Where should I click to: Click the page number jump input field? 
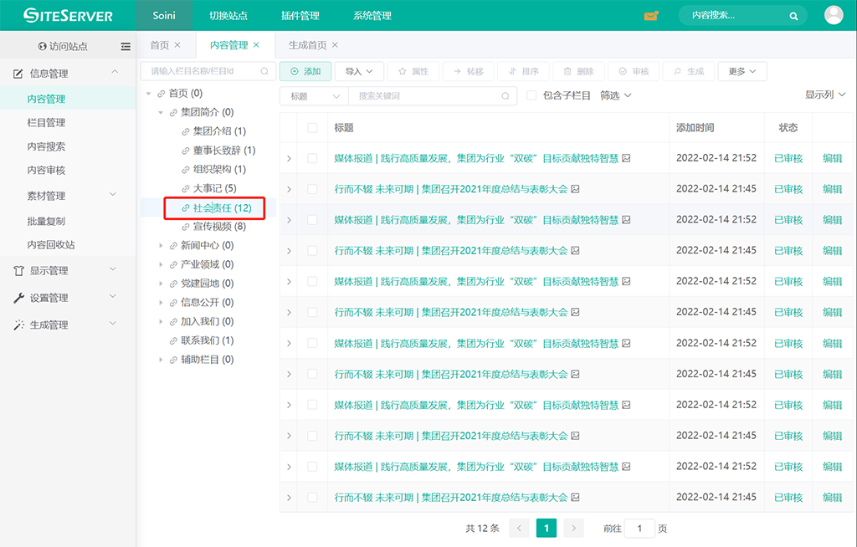pos(640,529)
